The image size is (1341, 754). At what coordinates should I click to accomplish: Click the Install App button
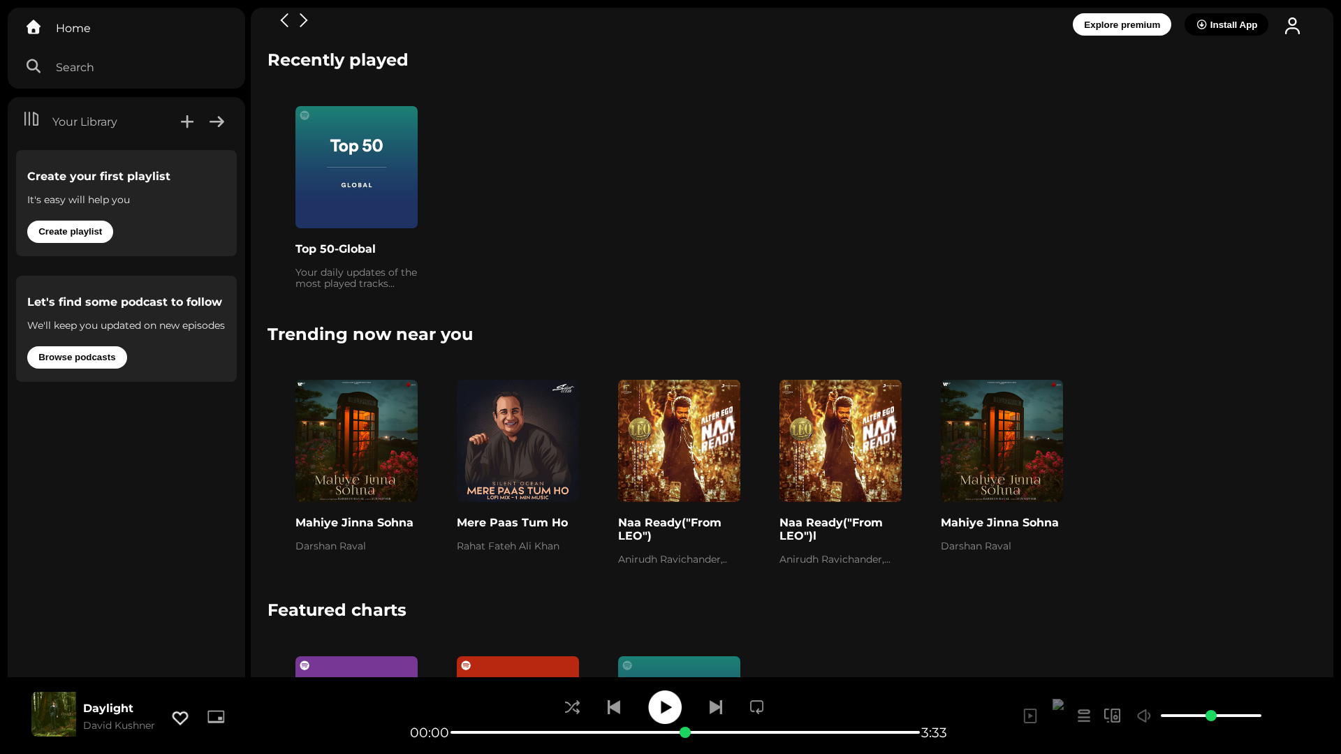click(x=1226, y=24)
